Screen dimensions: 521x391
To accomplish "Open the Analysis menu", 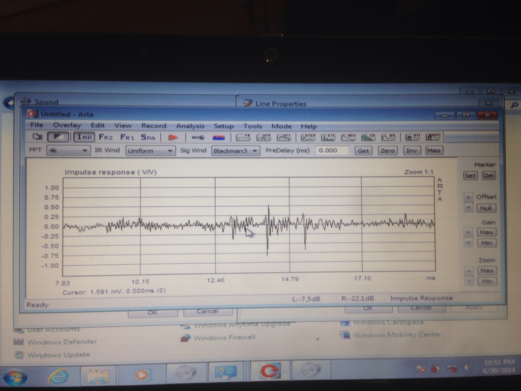I will pos(190,126).
